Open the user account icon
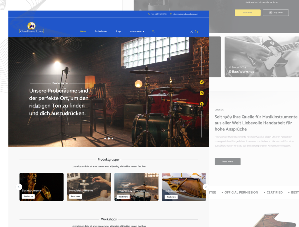Image resolution: width=299 pixels, height=227 pixels. tap(192, 32)
